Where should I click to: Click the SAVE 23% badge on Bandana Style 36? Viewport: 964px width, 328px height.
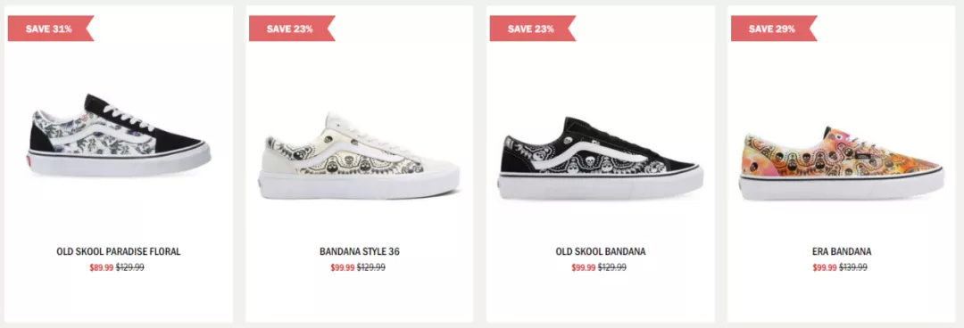coord(291,29)
